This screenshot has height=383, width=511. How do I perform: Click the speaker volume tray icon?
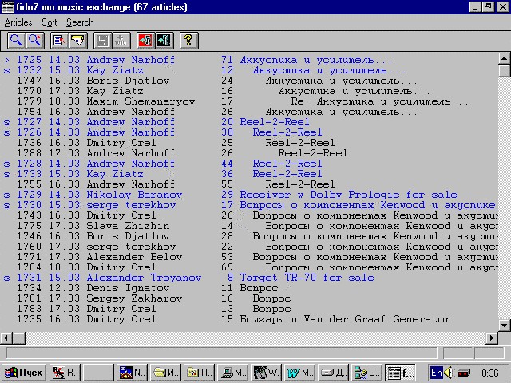click(450, 373)
